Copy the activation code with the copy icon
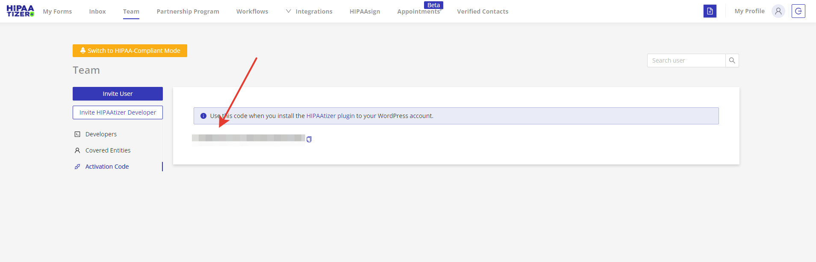 (x=309, y=139)
